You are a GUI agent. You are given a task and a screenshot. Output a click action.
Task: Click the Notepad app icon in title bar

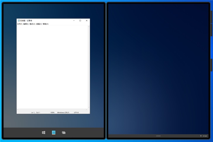19,20
